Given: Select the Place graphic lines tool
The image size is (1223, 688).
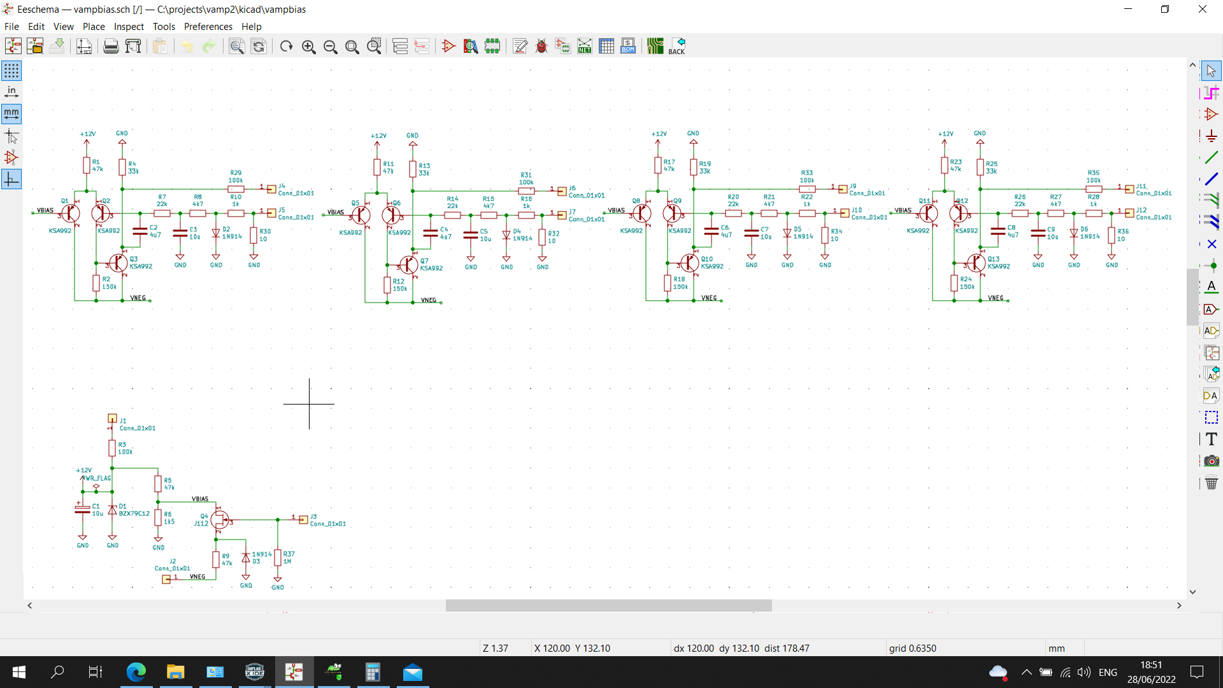Looking at the screenshot, I should 1211,418.
